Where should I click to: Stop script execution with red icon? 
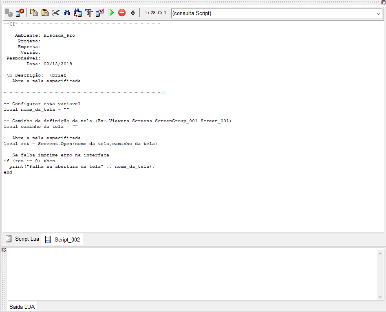click(x=122, y=13)
